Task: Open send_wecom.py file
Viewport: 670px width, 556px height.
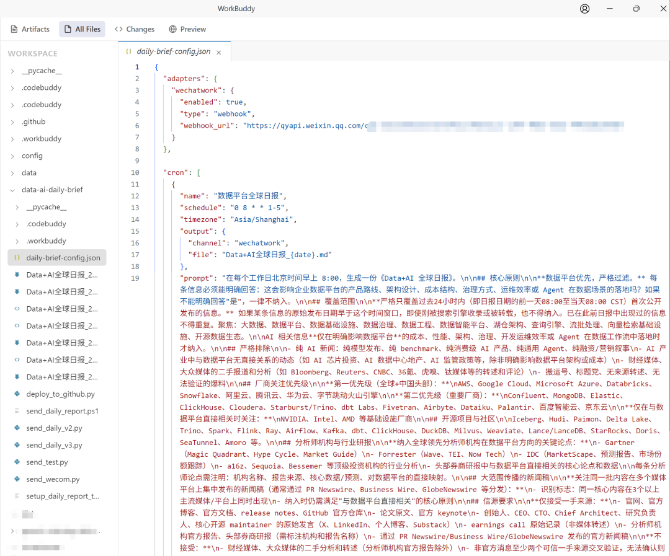Action: pyautogui.click(x=53, y=480)
